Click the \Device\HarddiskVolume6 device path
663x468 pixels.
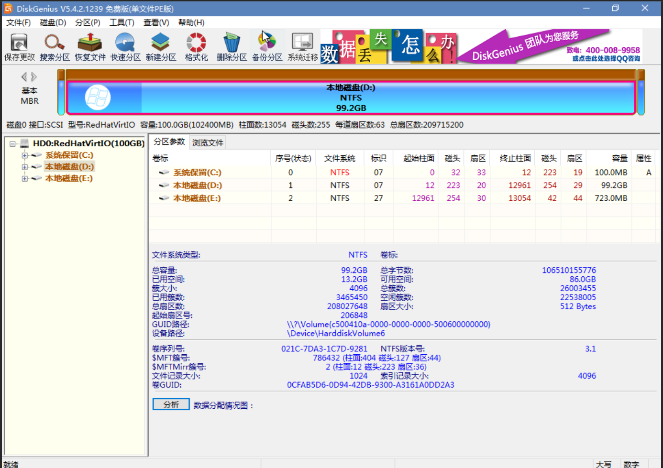click(x=336, y=333)
